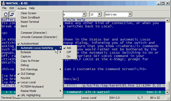This screenshot has height=101, width=171.
Task: Toggle the Capture option
Action: [40, 56]
